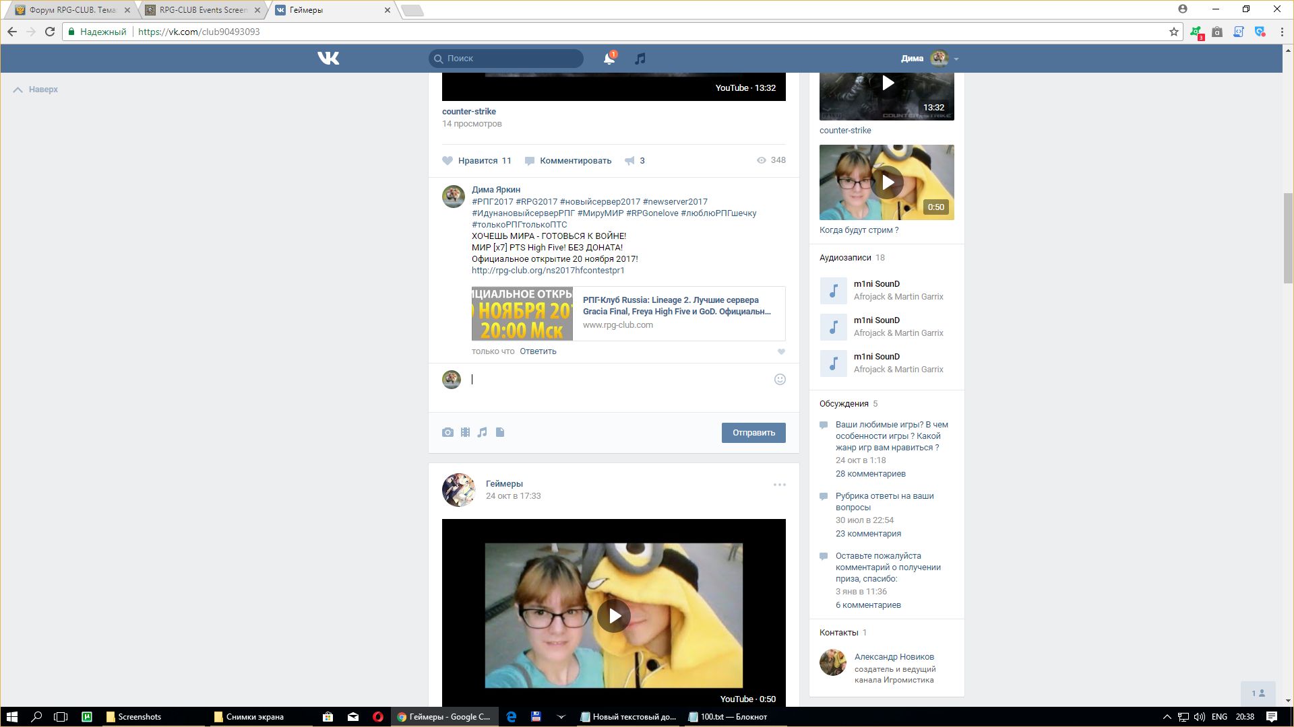Attach a video using film icon
The image size is (1294, 727).
[465, 433]
